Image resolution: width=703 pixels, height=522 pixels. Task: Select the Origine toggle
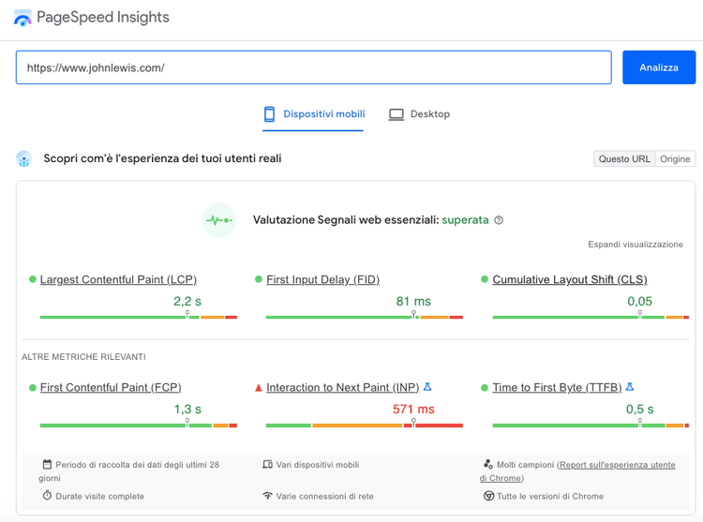(675, 158)
